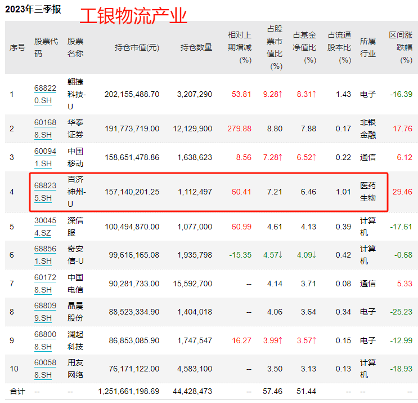418x403 pixels.
Task: Open stock code link 601688.SH
Action: tap(46, 129)
